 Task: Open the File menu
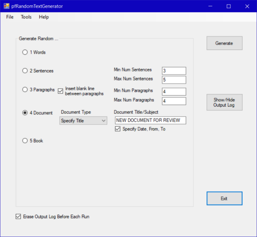click(10, 17)
